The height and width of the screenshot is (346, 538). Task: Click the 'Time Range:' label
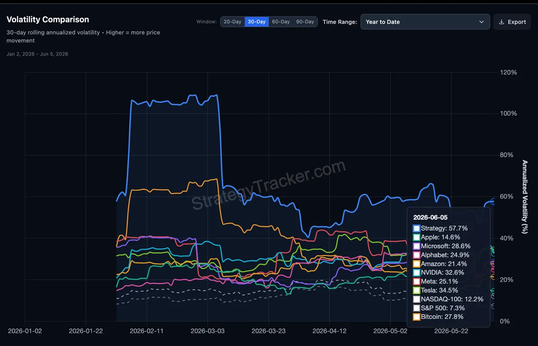pyautogui.click(x=340, y=22)
